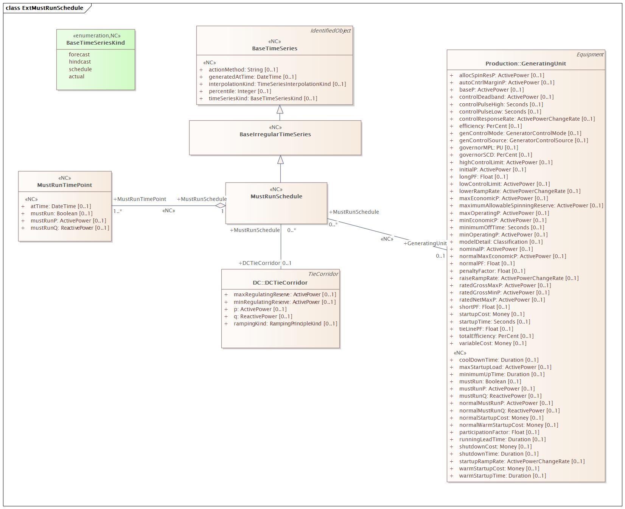Click the generalization arrow under BaseTimeSeries
The height and width of the screenshot is (509, 625).
coord(280,109)
